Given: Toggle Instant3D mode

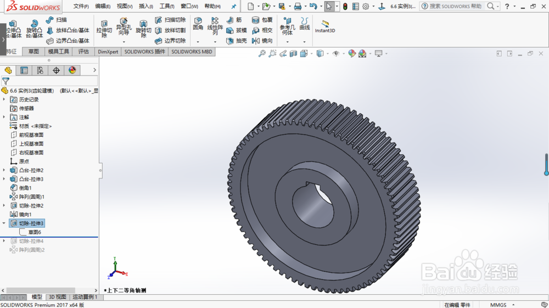Looking at the screenshot, I should click(325, 26).
